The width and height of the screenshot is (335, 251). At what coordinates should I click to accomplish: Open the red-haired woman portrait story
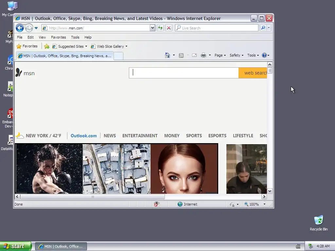click(184, 169)
